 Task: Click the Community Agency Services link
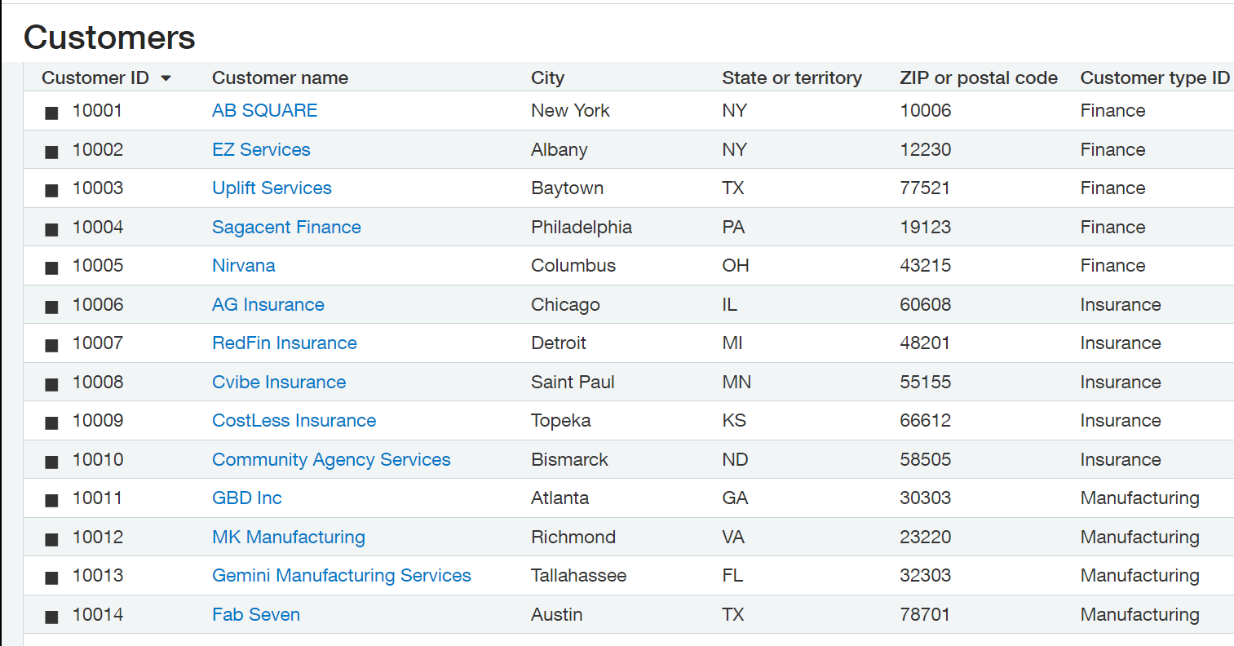(x=331, y=459)
